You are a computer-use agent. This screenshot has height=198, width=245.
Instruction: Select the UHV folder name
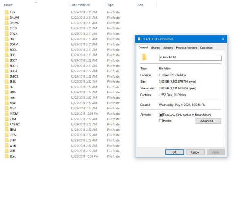13,140
